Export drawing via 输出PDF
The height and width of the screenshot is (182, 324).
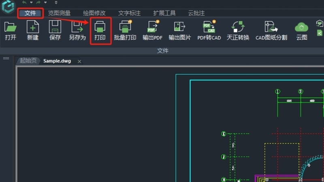(153, 31)
